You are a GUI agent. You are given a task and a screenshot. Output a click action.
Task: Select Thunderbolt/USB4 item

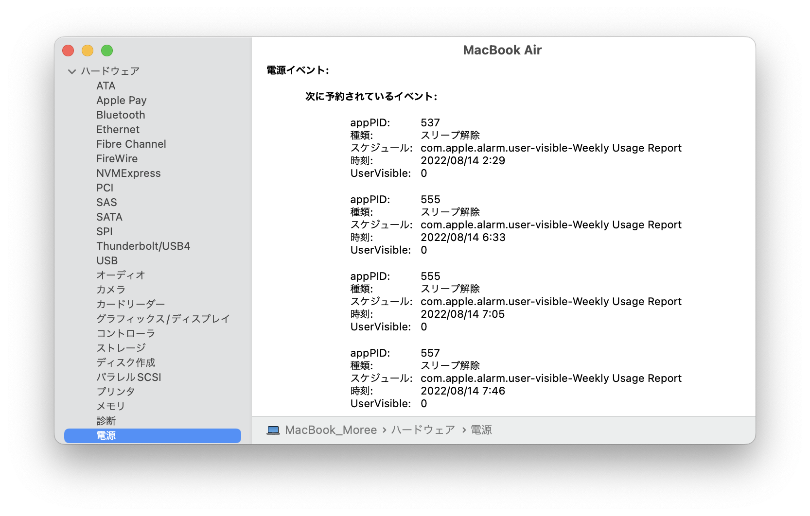[143, 246]
